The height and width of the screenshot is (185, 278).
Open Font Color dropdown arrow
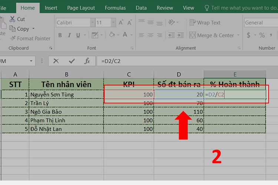click(x=132, y=35)
